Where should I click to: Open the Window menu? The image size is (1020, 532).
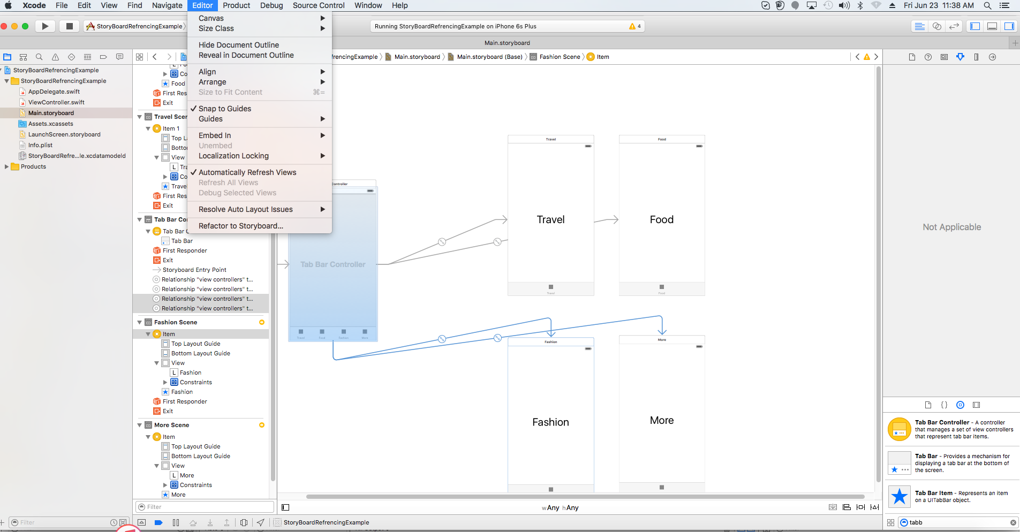click(x=368, y=5)
